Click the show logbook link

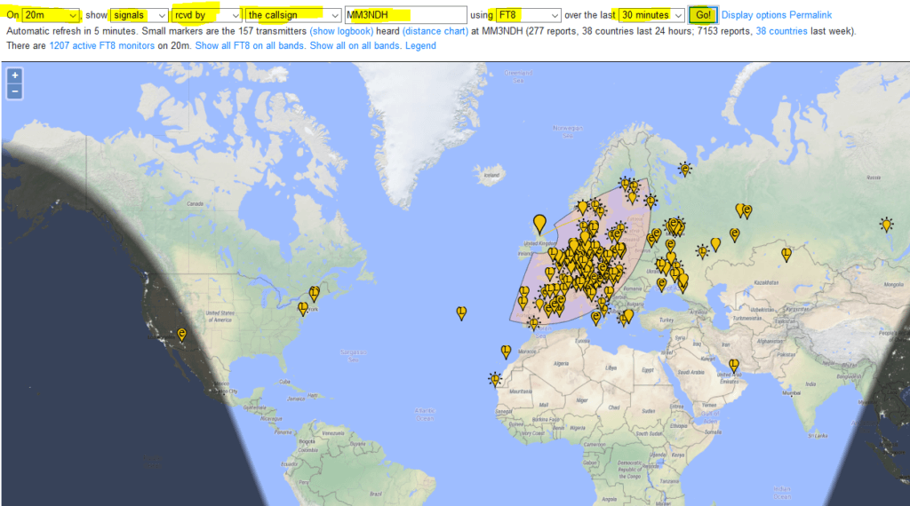pos(341,31)
